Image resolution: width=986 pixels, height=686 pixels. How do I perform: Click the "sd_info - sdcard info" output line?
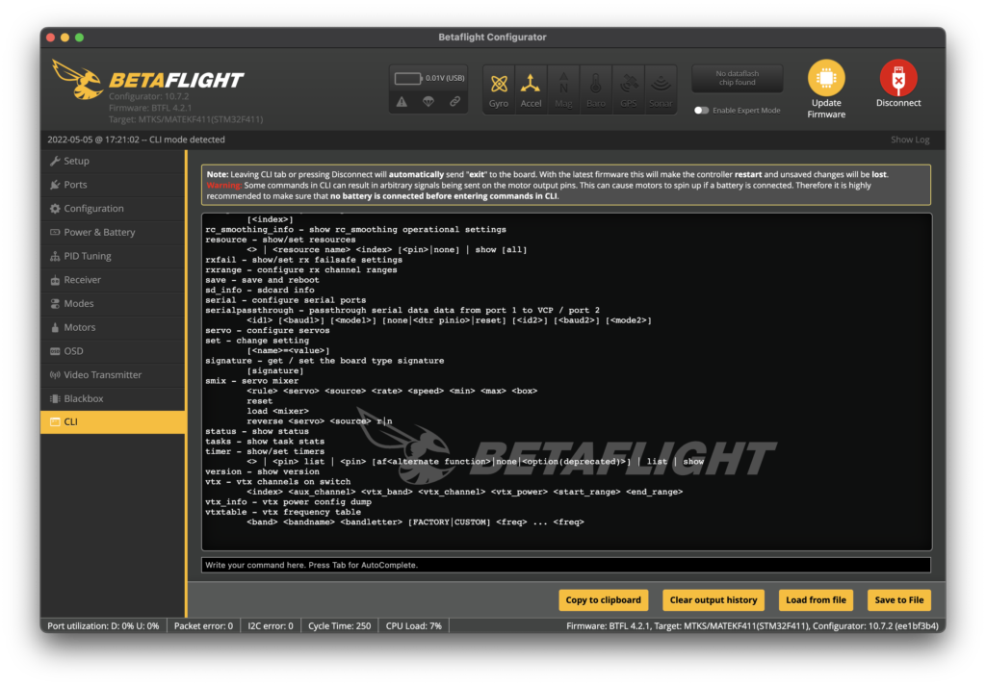pyautogui.click(x=260, y=291)
